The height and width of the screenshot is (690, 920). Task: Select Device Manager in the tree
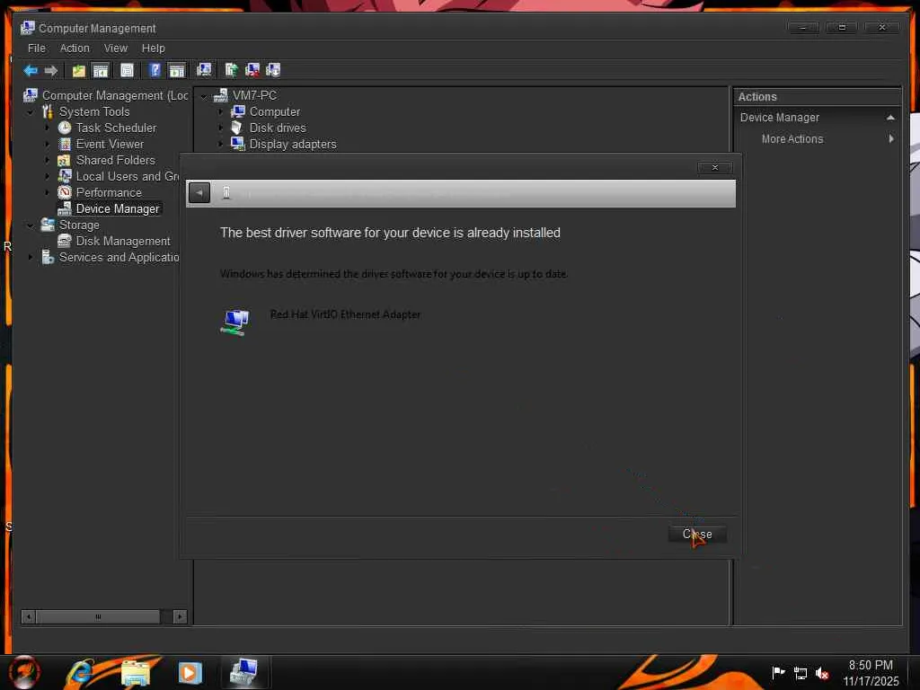click(118, 208)
